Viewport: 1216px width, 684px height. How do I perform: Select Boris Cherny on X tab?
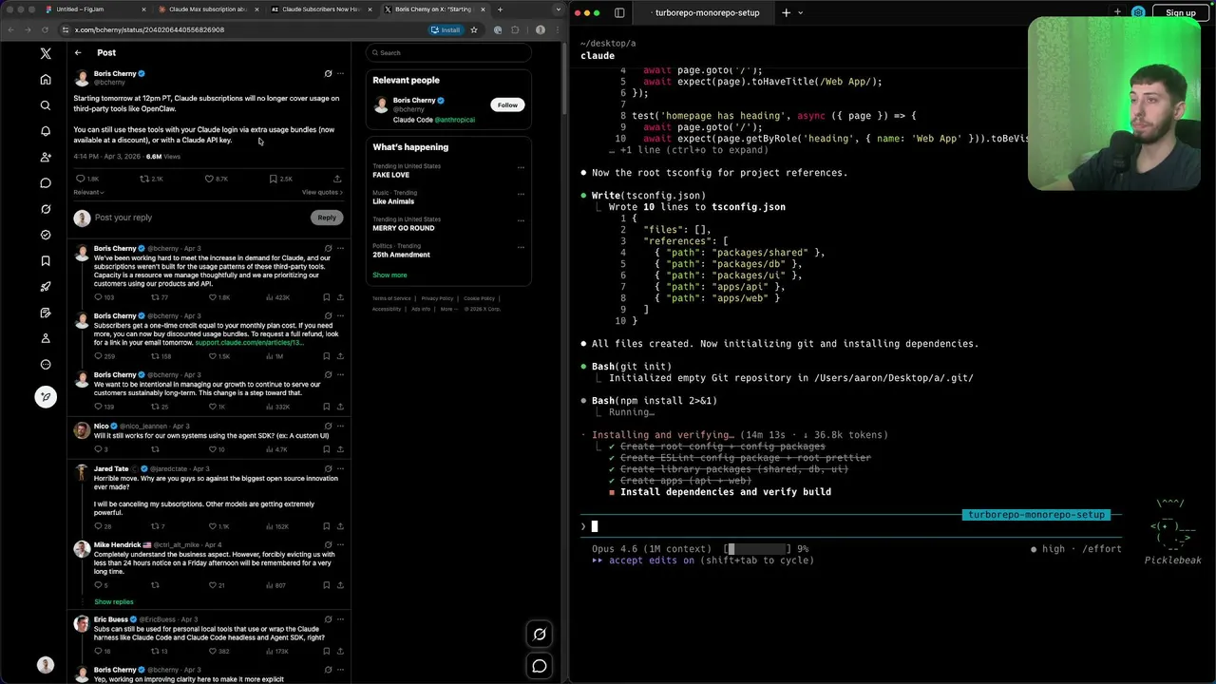click(x=434, y=9)
